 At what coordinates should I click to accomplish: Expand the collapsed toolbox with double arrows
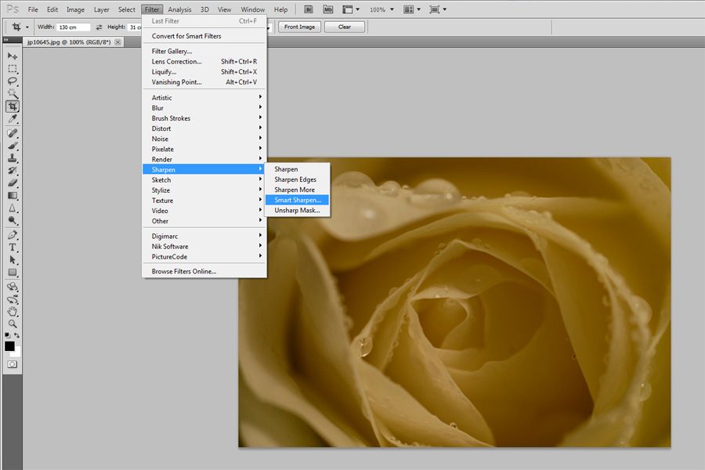coord(5,40)
